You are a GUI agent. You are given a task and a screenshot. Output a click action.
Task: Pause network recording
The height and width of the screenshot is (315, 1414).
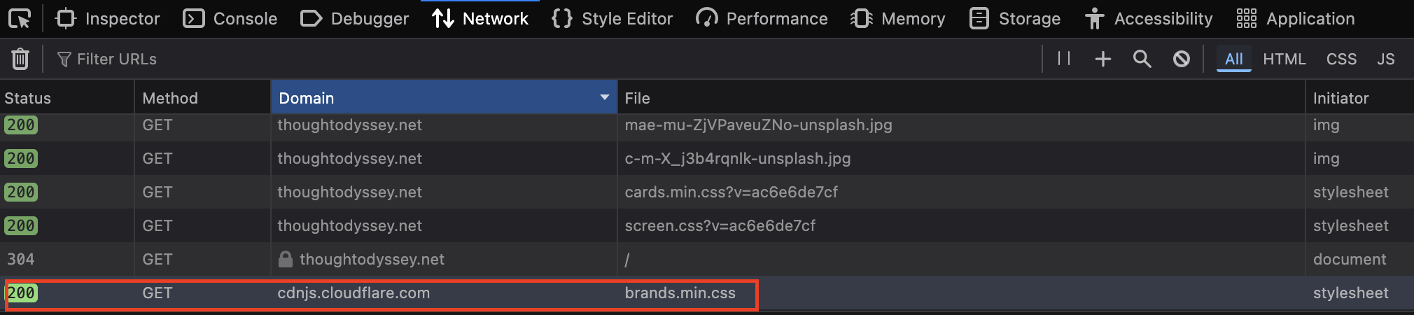click(1064, 59)
